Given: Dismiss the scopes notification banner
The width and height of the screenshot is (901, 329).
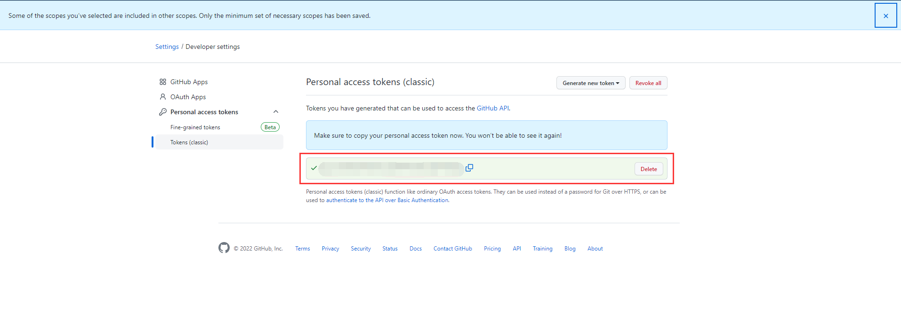Looking at the screenshot, I should tap(885, 16).
